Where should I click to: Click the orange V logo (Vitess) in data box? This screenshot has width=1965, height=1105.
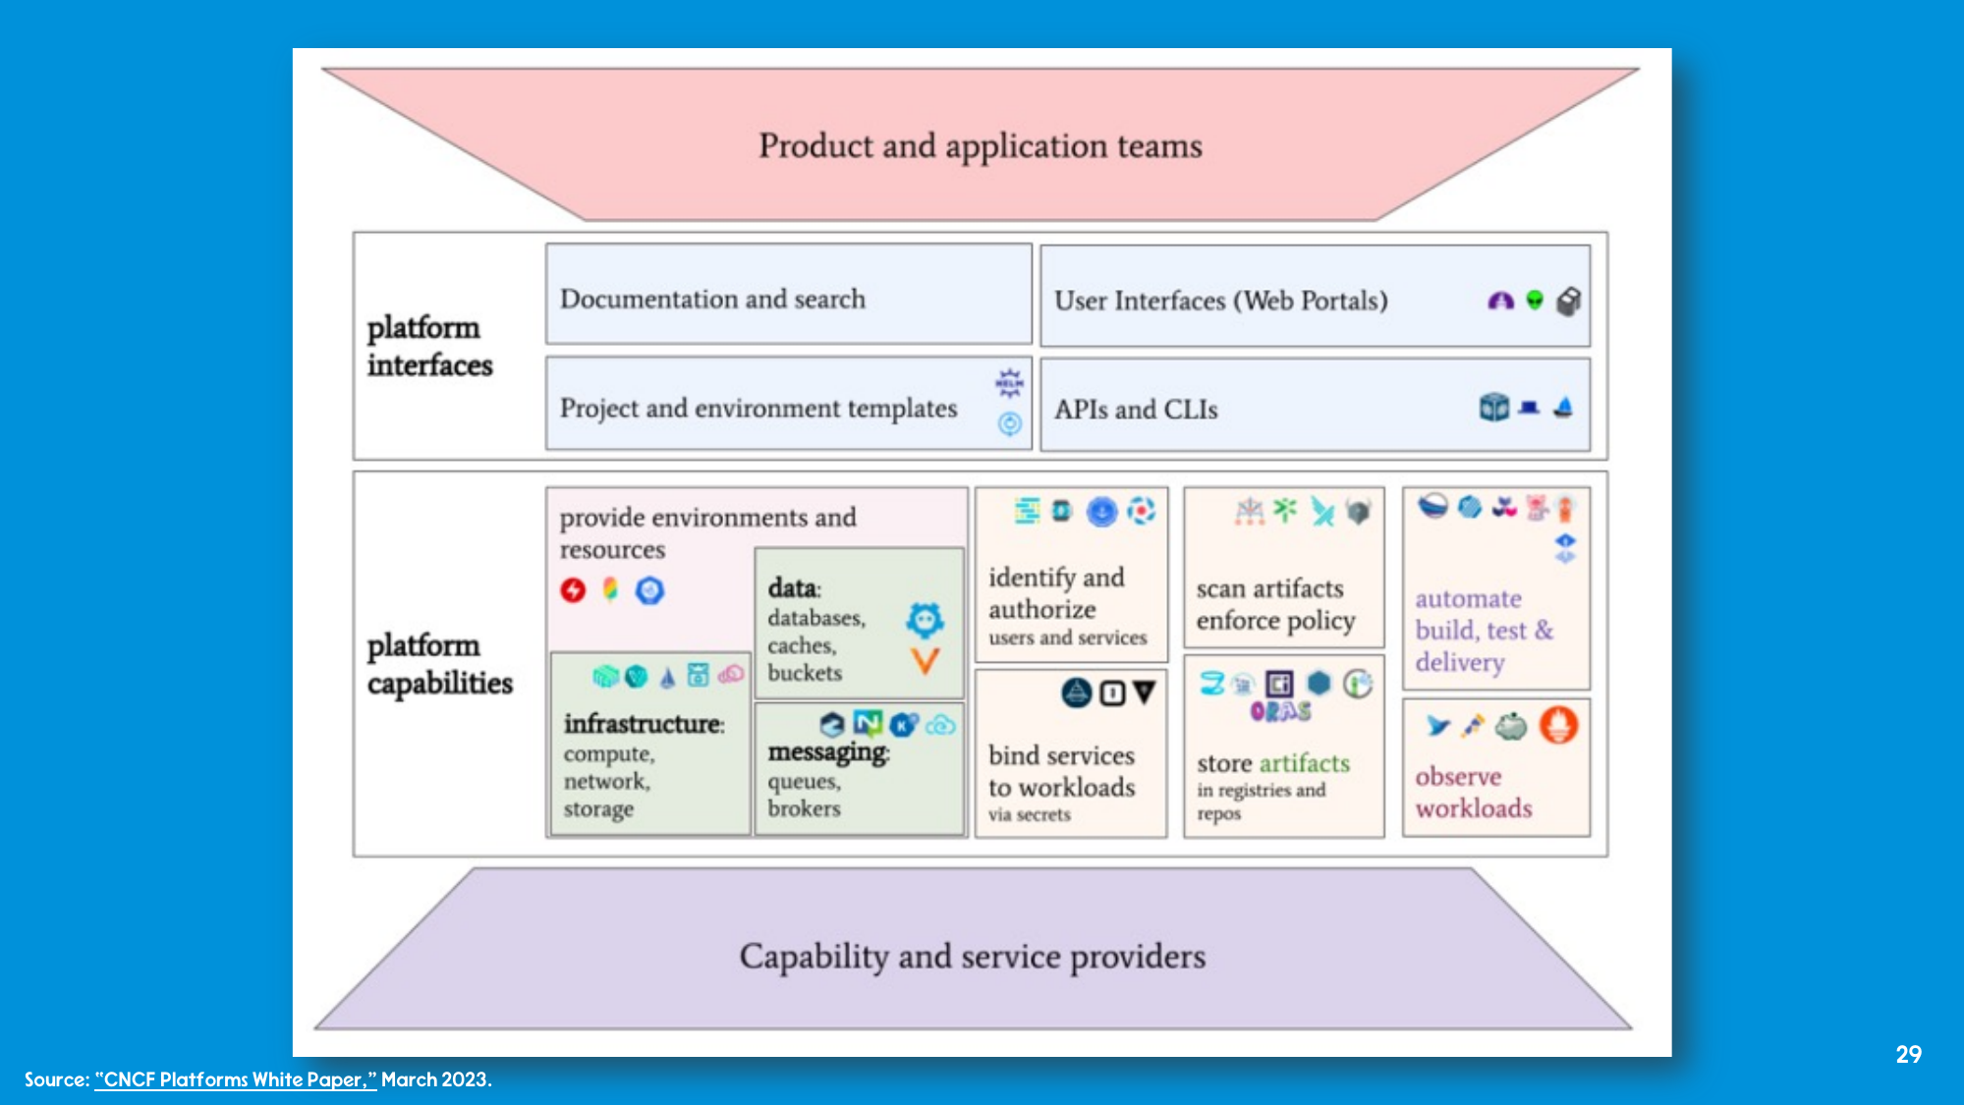click(925, 661)
